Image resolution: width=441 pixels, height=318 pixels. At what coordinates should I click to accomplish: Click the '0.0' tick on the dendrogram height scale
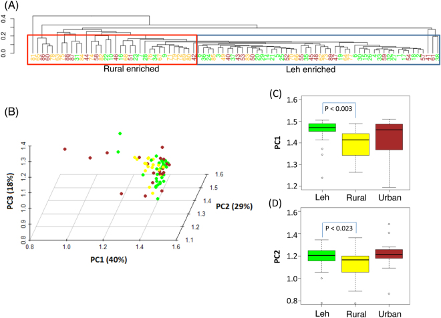click(x=3, y=53)
